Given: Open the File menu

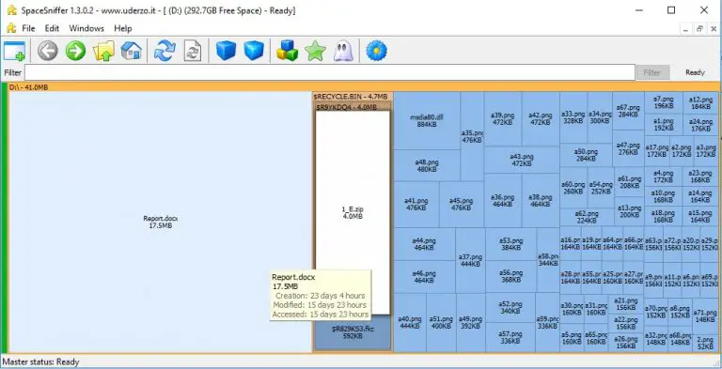Looking at the screenshot, I should pyautogui.click(x=28, y=28).
